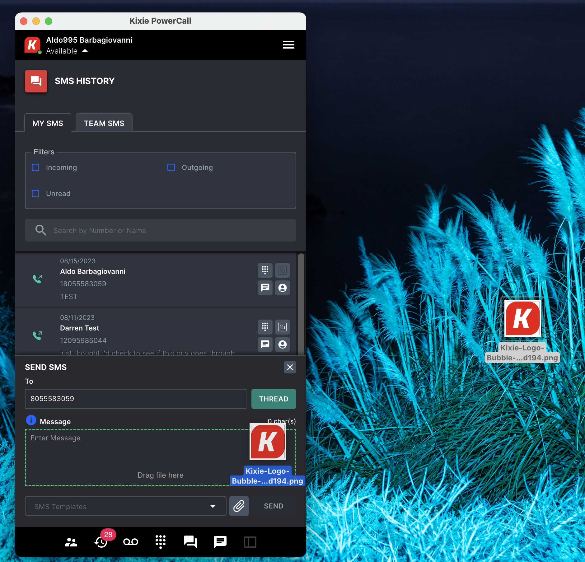Open the voicemail tab
Viewport: 585px width, 562px height.
[131, 542]
